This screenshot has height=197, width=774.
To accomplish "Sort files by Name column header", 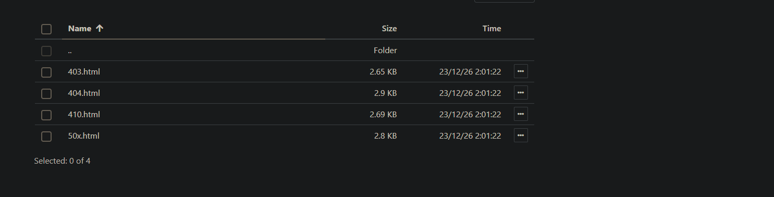I will pos(80,29).
